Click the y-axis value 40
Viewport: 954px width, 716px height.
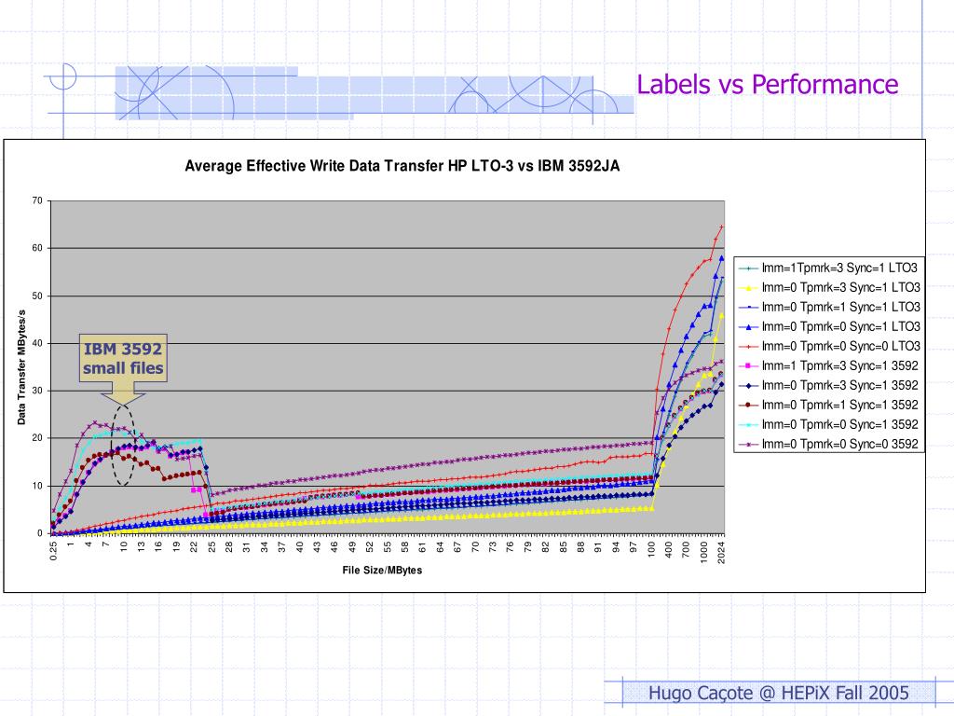(x=37, y=343)
